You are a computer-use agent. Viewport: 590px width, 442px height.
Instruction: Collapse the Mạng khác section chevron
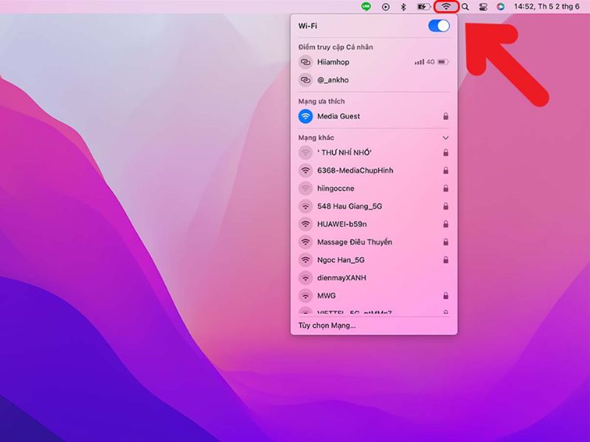coord(445,138)
